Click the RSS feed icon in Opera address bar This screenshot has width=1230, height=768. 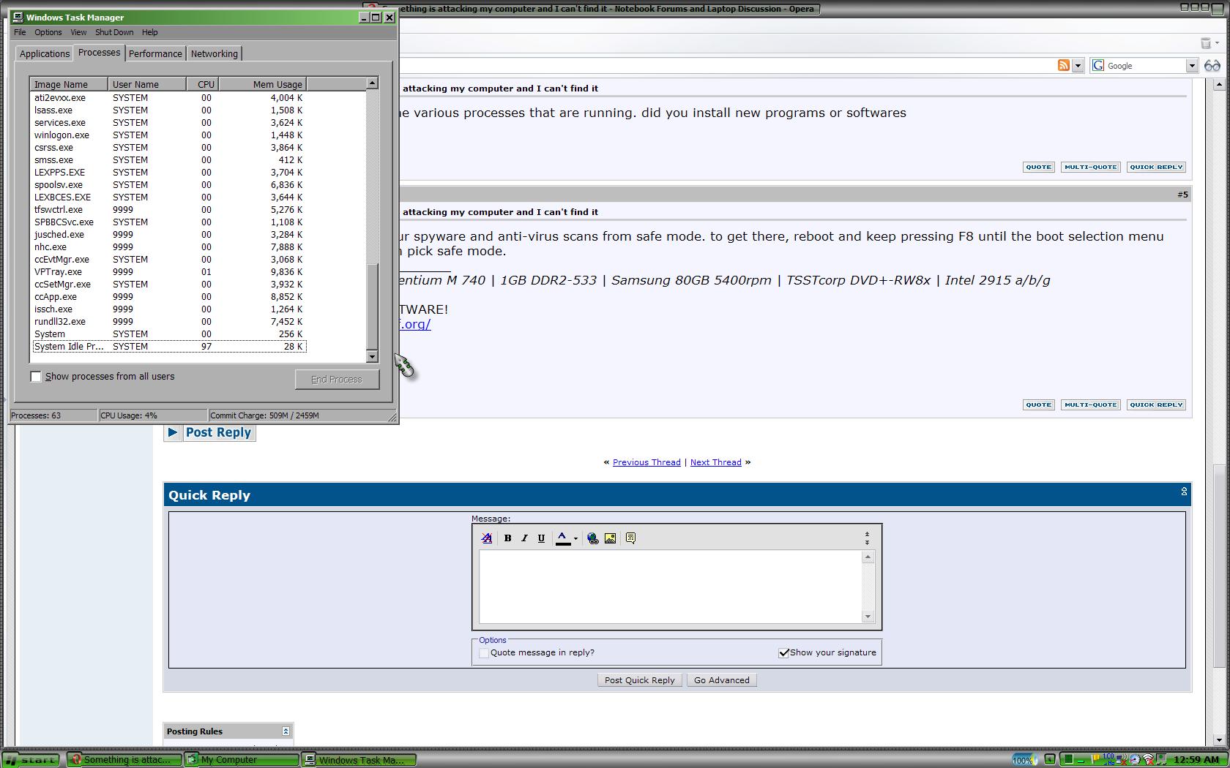1064,65
